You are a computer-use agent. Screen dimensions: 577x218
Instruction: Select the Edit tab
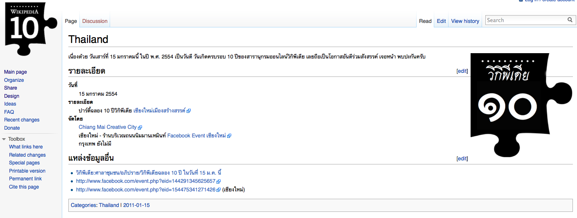click(441, 21)
